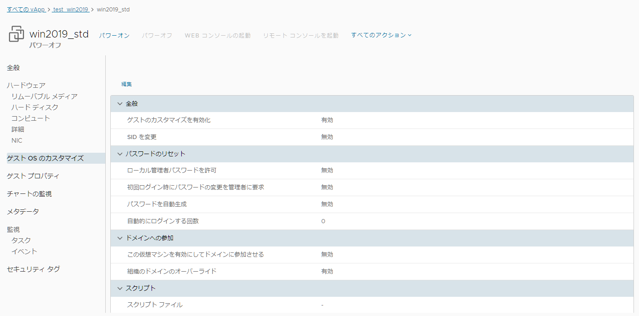This screenshot has height=316, width=639.
Task: Open the すべてのアクション dropdown
Action: 381,35
